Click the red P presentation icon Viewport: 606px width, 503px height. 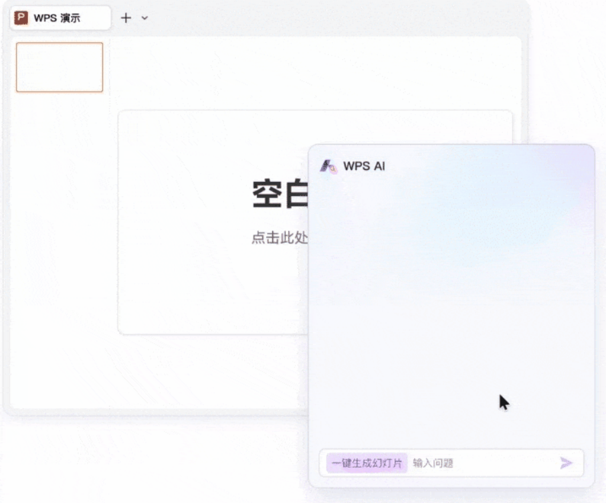click(21, 18)
